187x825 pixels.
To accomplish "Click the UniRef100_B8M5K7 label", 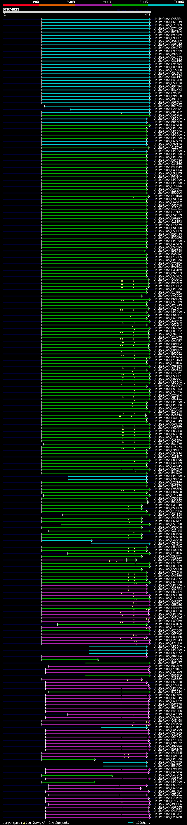I will (x=167, y=350).
